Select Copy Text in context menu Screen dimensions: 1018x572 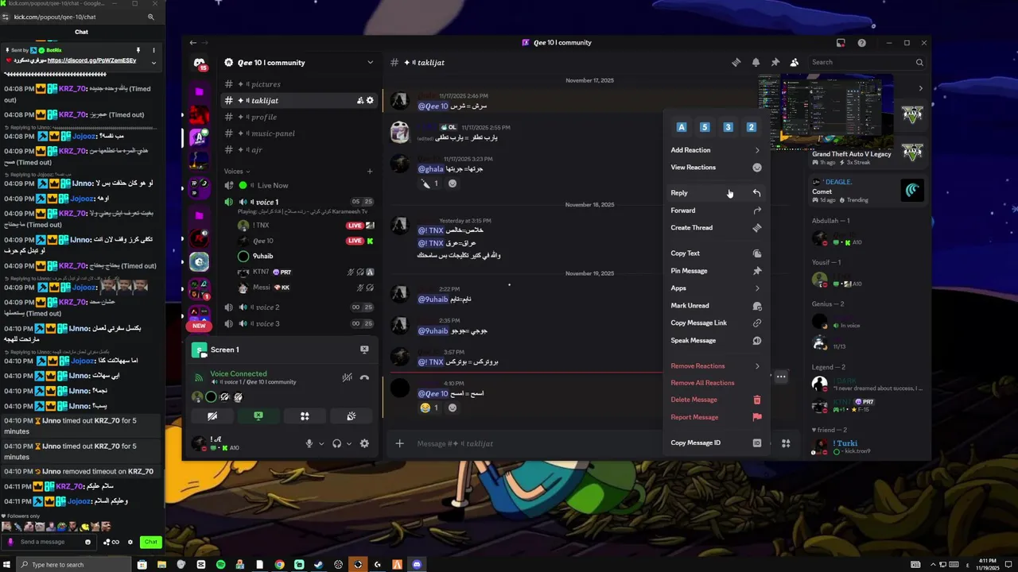pos(716,253)
